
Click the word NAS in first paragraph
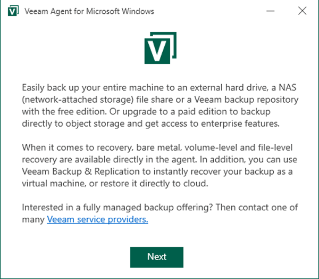[x=287, y=87]
